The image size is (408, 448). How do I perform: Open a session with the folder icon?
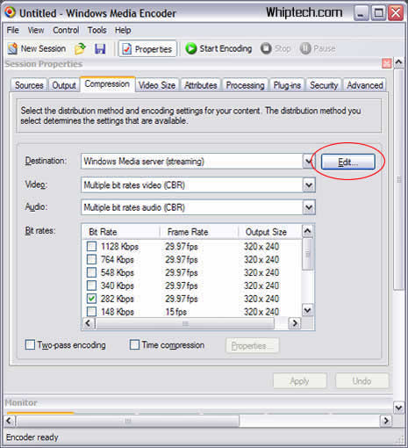point(80,48)
